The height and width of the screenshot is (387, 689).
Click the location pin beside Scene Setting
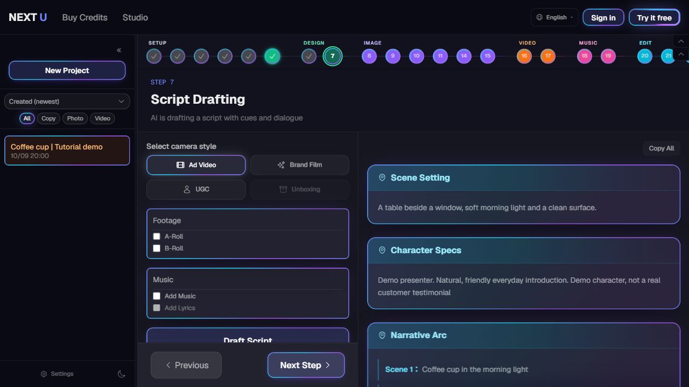click(x=382, y=177)
